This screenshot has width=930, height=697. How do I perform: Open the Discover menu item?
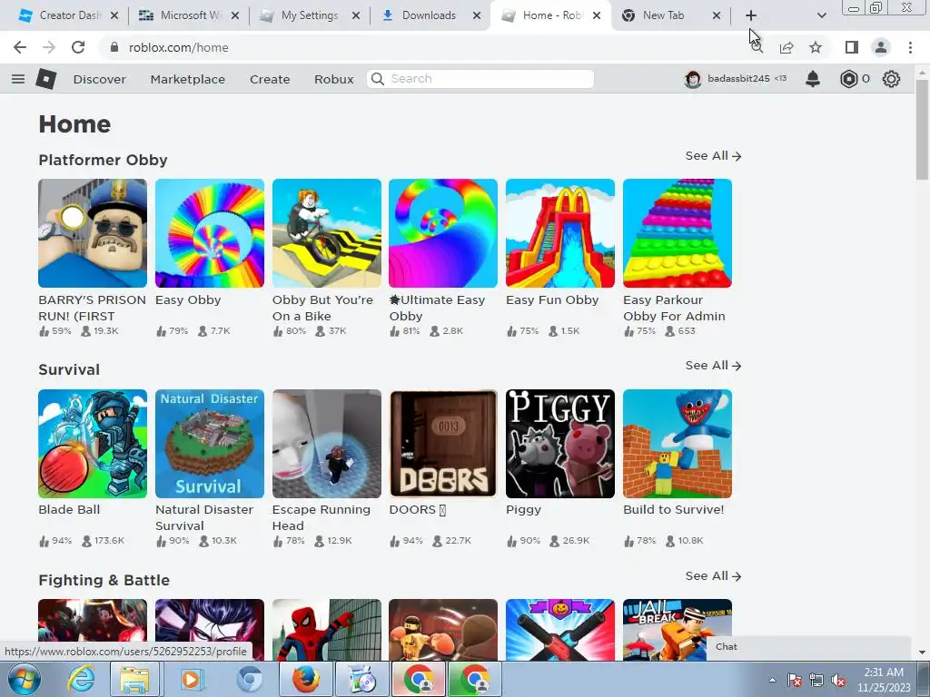pyautogui.click(x=100, y=79)
